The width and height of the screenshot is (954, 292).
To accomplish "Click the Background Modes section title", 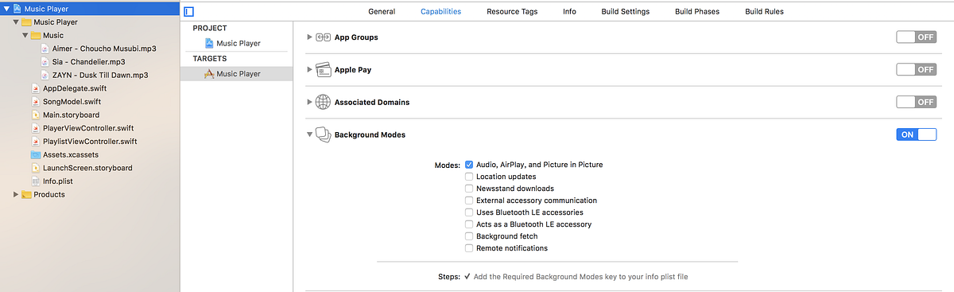I will [x=370, y=134].
